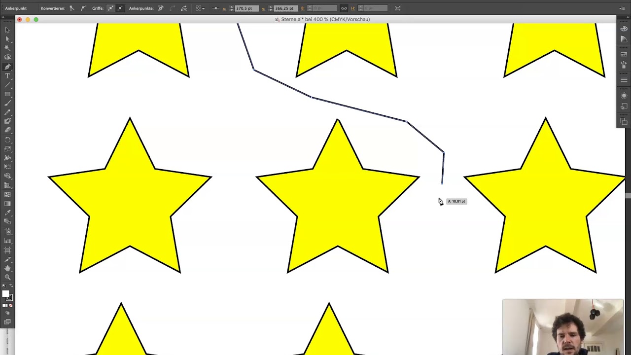
Task: Close the Sterne.ai document window
Action: click(x=19, y=19)
